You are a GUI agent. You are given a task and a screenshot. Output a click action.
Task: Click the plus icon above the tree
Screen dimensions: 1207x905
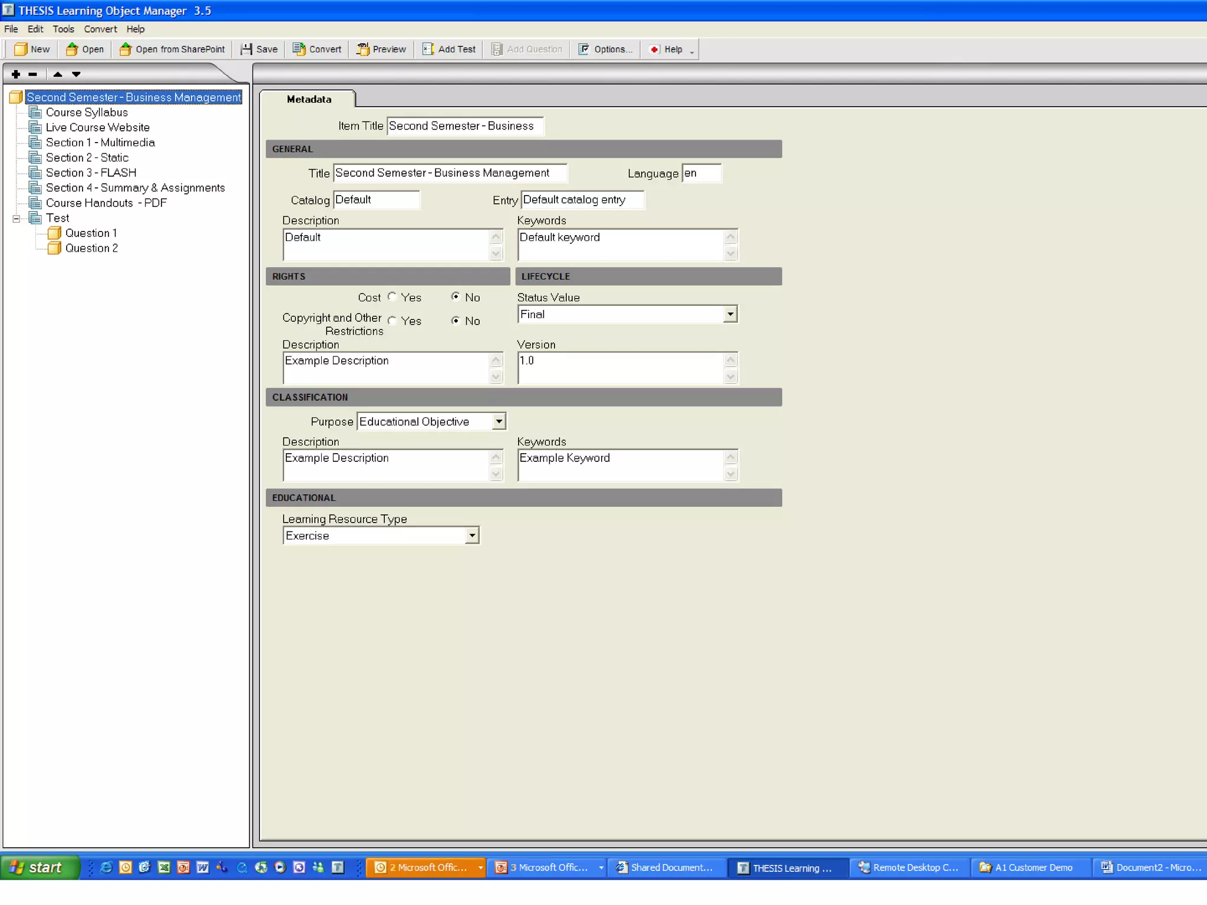tap(16, 74)
